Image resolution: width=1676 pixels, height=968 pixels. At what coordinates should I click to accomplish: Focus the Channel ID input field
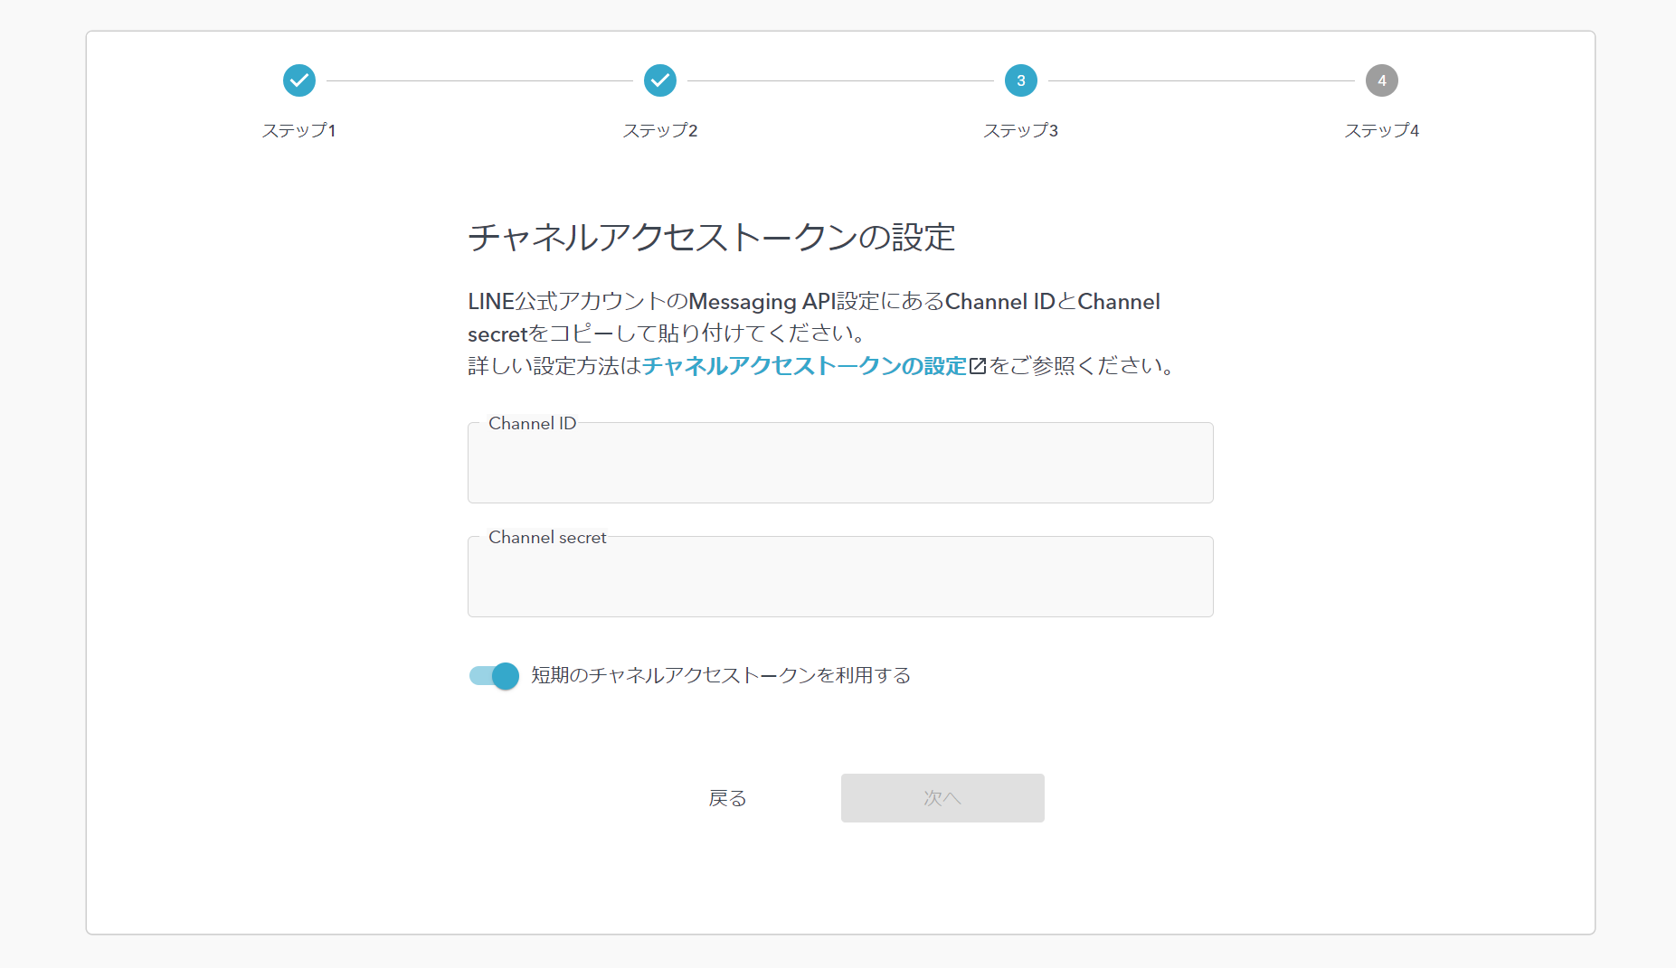tap(839, 468)
